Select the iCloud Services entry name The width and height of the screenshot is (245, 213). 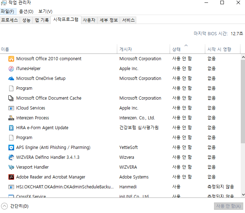click(31, 108)
